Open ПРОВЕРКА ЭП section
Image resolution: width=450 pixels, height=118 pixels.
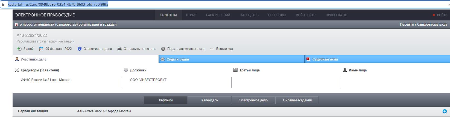pos(336,15)
